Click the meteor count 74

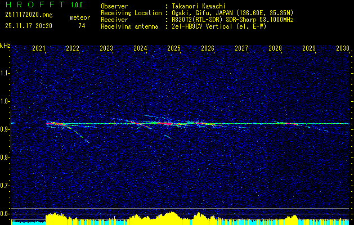[x=82, y=26]
